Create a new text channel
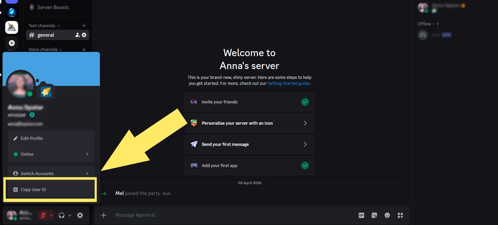Image resolution: width=498 pixels, height=225 pixels. (x=84, y=26)
